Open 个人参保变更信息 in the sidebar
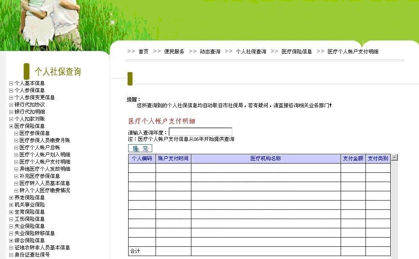419x259 pixels. (35, 98)
